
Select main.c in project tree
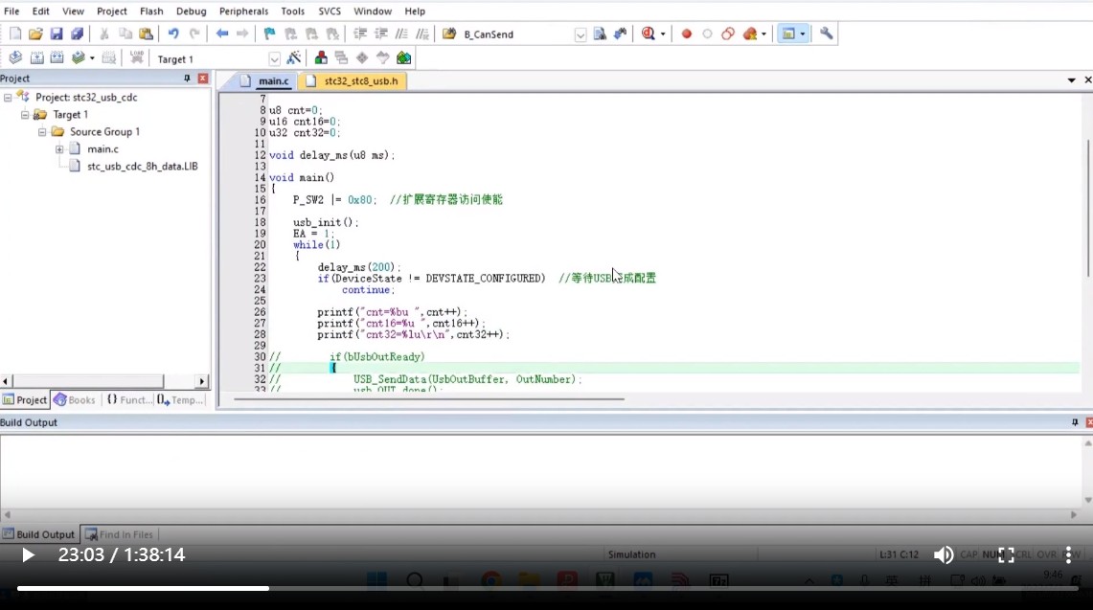click(x=102, y=149)
